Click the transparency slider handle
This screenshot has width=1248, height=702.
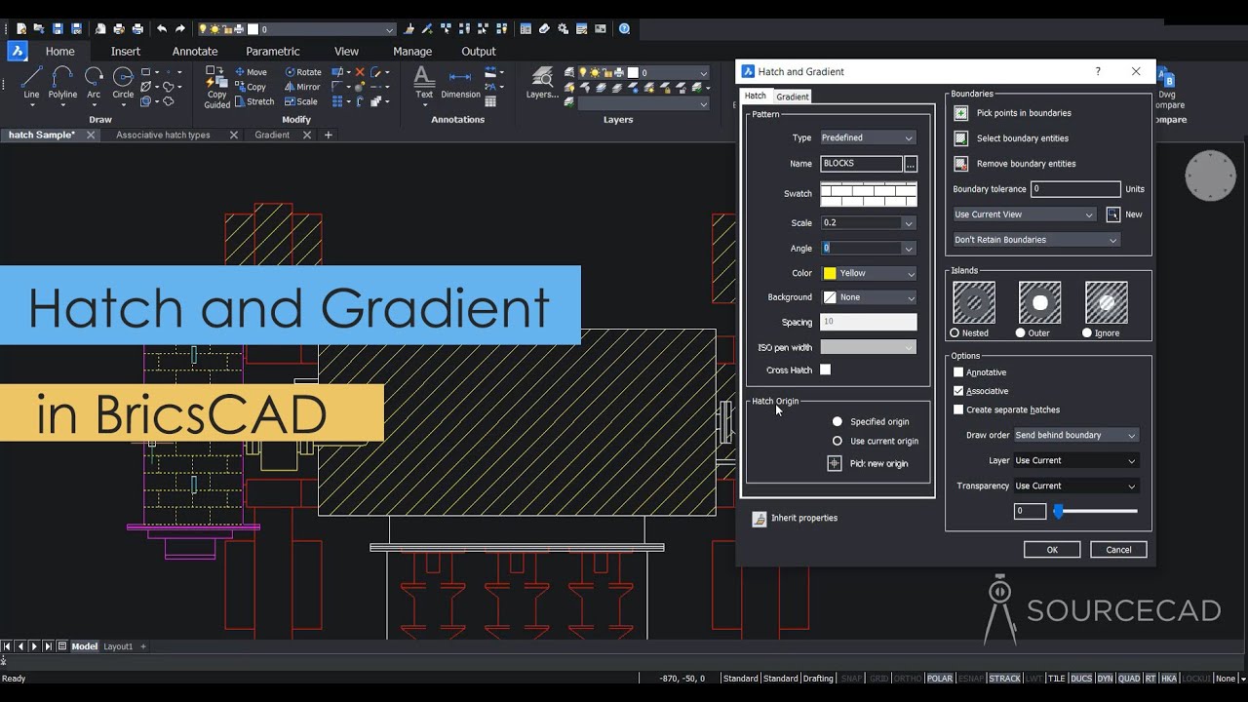click(x=1058, y=511)
